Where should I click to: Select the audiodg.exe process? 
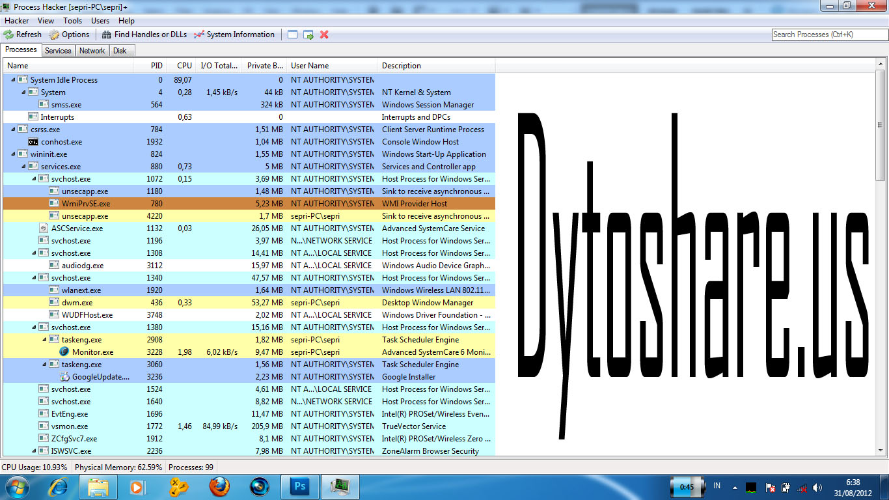(249, 266)
